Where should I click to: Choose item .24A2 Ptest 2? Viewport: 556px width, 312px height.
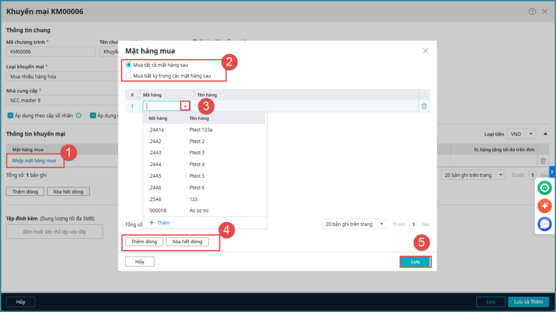[x=205, y=141]
